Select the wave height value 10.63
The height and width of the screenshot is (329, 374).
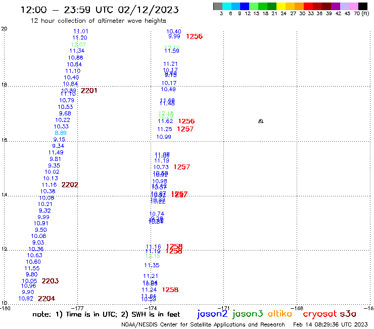[34, 255]
